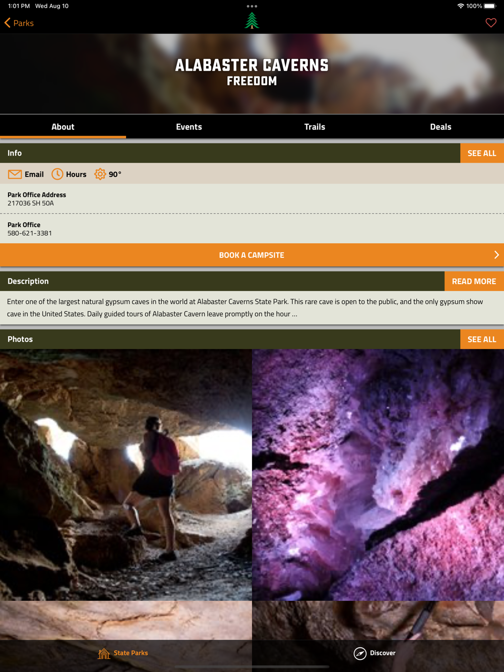Tap the Alabaster Caverns title
504x672 pixels.
252,65
